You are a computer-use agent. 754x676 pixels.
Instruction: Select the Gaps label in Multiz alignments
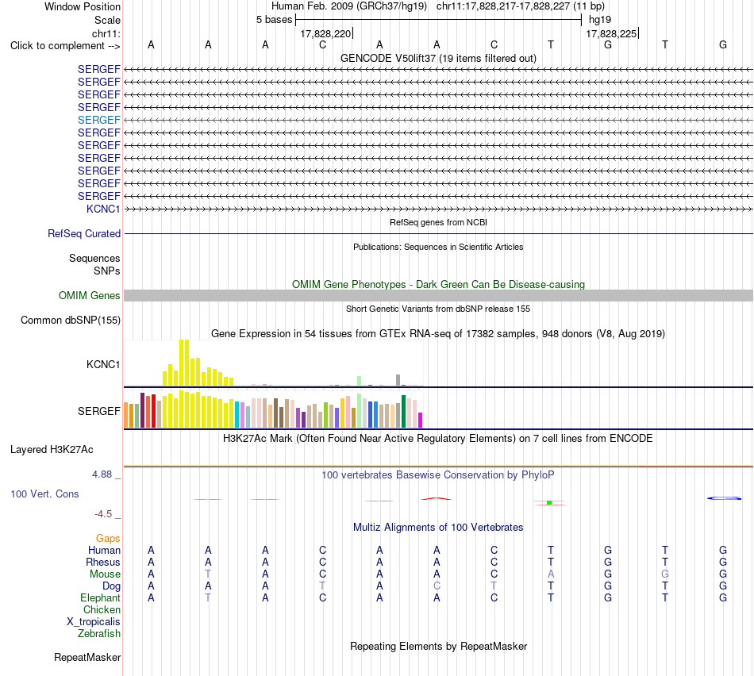(x=108, y=539)
